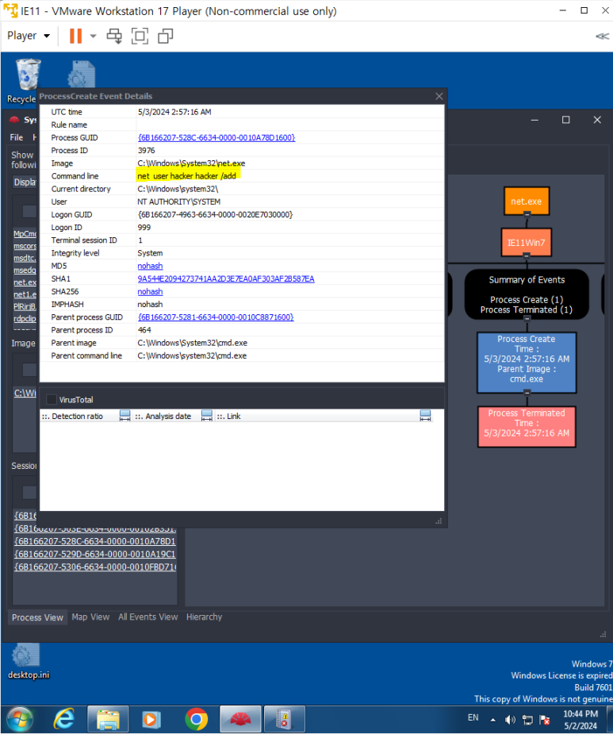Click the Analysis date column pin icon
The height and width of the screenshot is (734, 613).
pos(207,416)
